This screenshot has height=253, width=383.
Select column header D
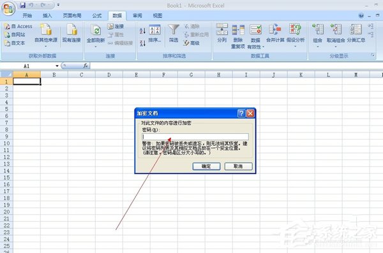click(109, 75)
